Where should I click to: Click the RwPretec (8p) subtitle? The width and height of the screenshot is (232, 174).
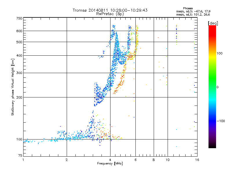110,14
